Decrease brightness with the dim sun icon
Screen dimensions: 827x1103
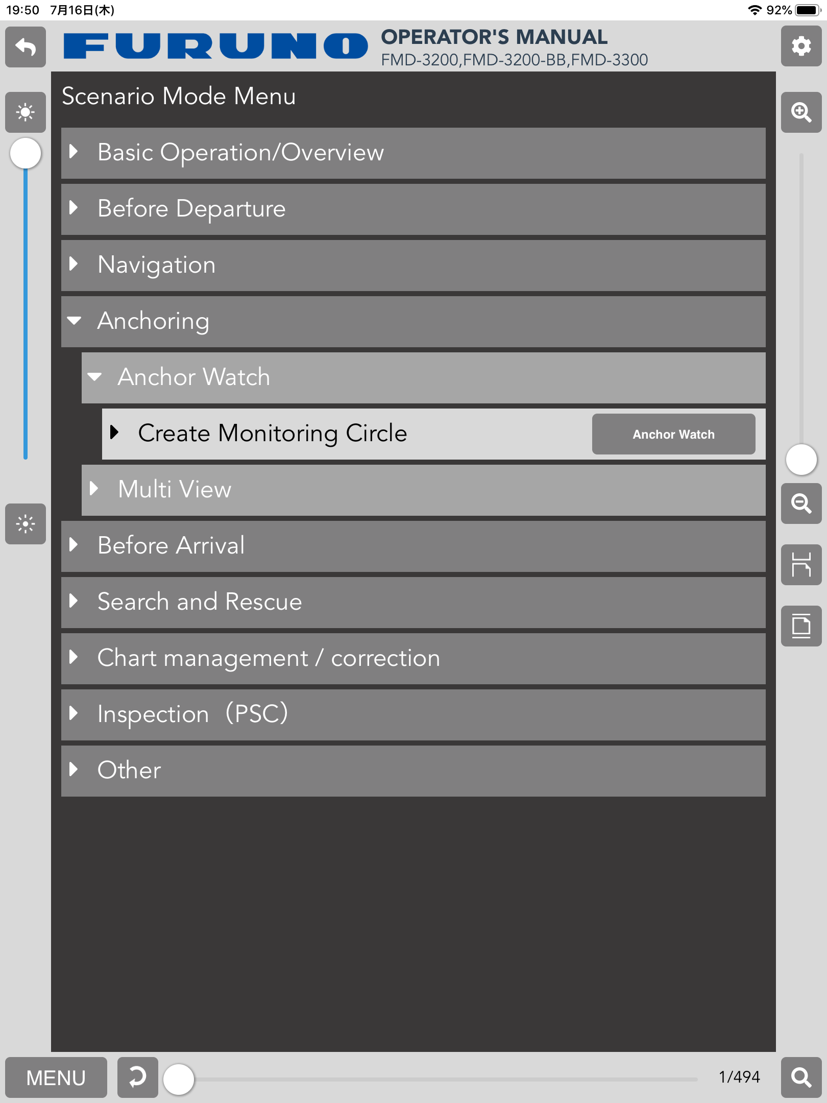[26, 524]
